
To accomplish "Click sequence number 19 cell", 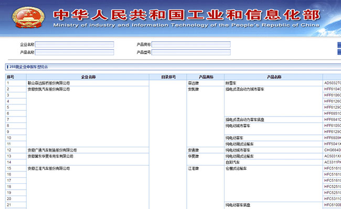I will 16,192.
